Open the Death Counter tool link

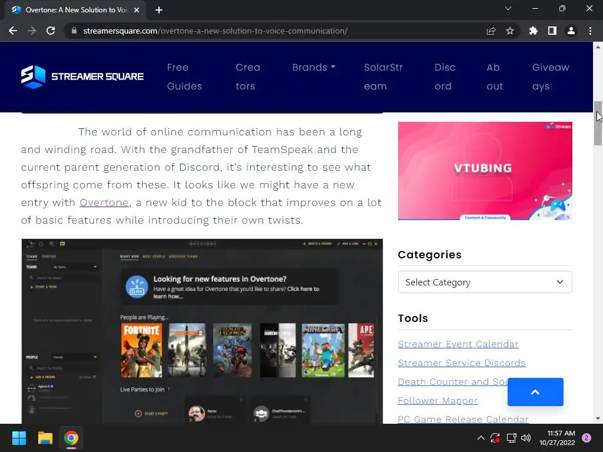pyautogui.click(x=453, y=381)
